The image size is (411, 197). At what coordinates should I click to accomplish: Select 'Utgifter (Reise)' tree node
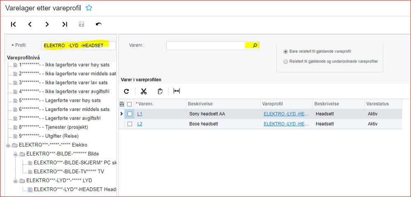49,136
